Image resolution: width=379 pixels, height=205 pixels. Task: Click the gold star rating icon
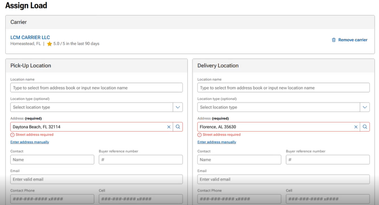(x=50, y=44)
